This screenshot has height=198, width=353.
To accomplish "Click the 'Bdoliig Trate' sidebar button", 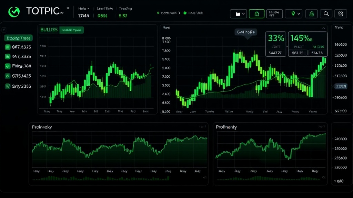I will pos(19,38).
